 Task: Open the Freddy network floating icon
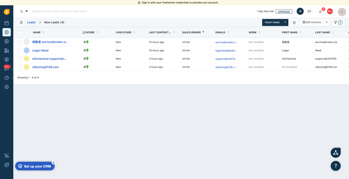tap(336, 153)
